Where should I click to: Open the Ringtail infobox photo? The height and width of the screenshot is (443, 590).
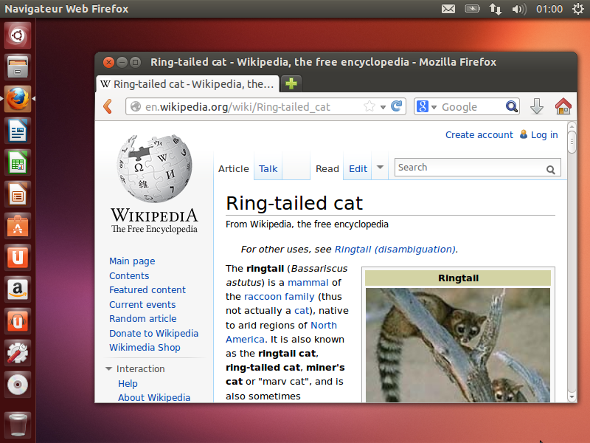[x=458, y=345]
